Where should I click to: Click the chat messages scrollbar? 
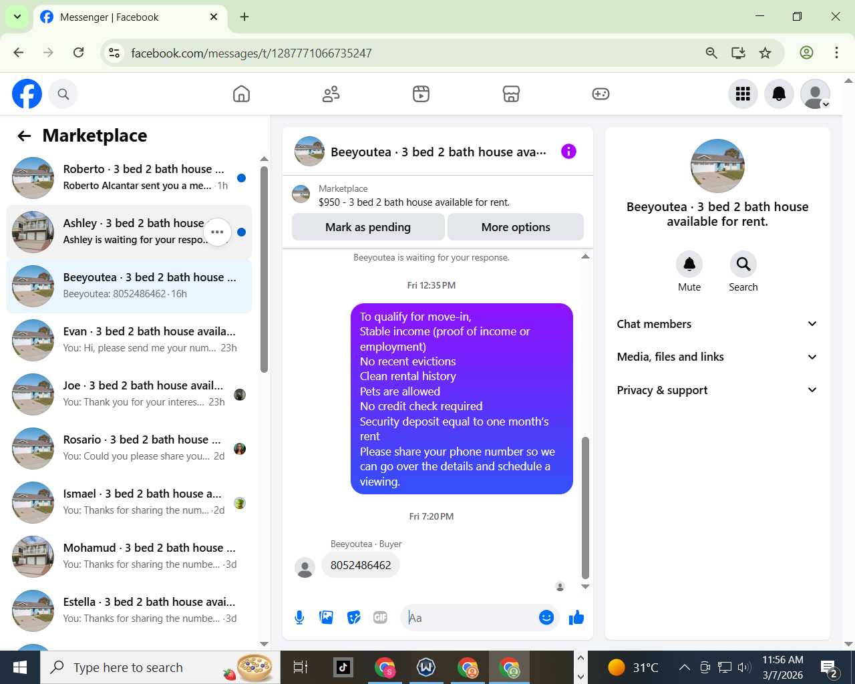click(586, 508)
